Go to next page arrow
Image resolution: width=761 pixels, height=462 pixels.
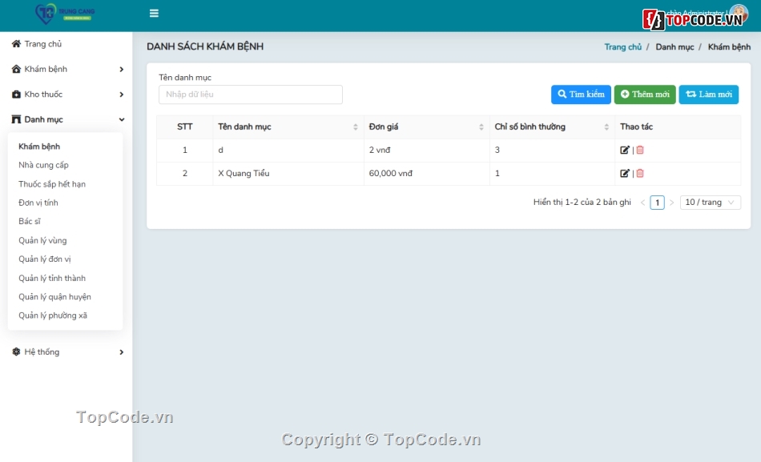coord(672,203)
